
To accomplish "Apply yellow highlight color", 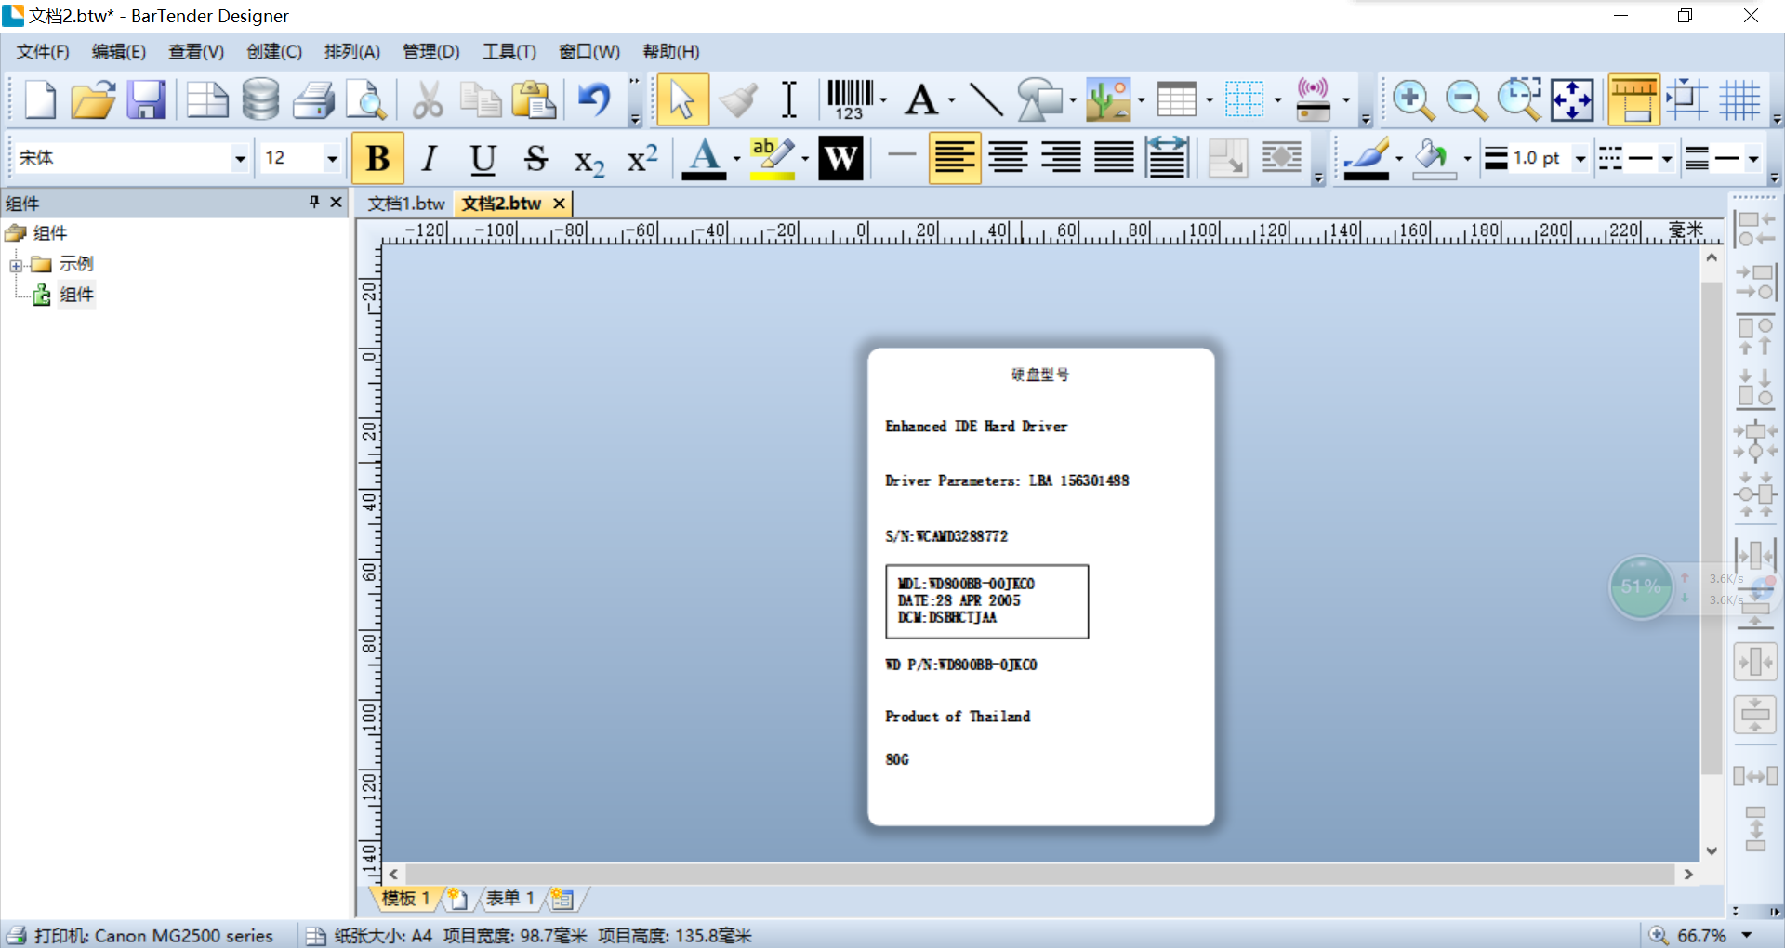I will (x=773, y=159).
